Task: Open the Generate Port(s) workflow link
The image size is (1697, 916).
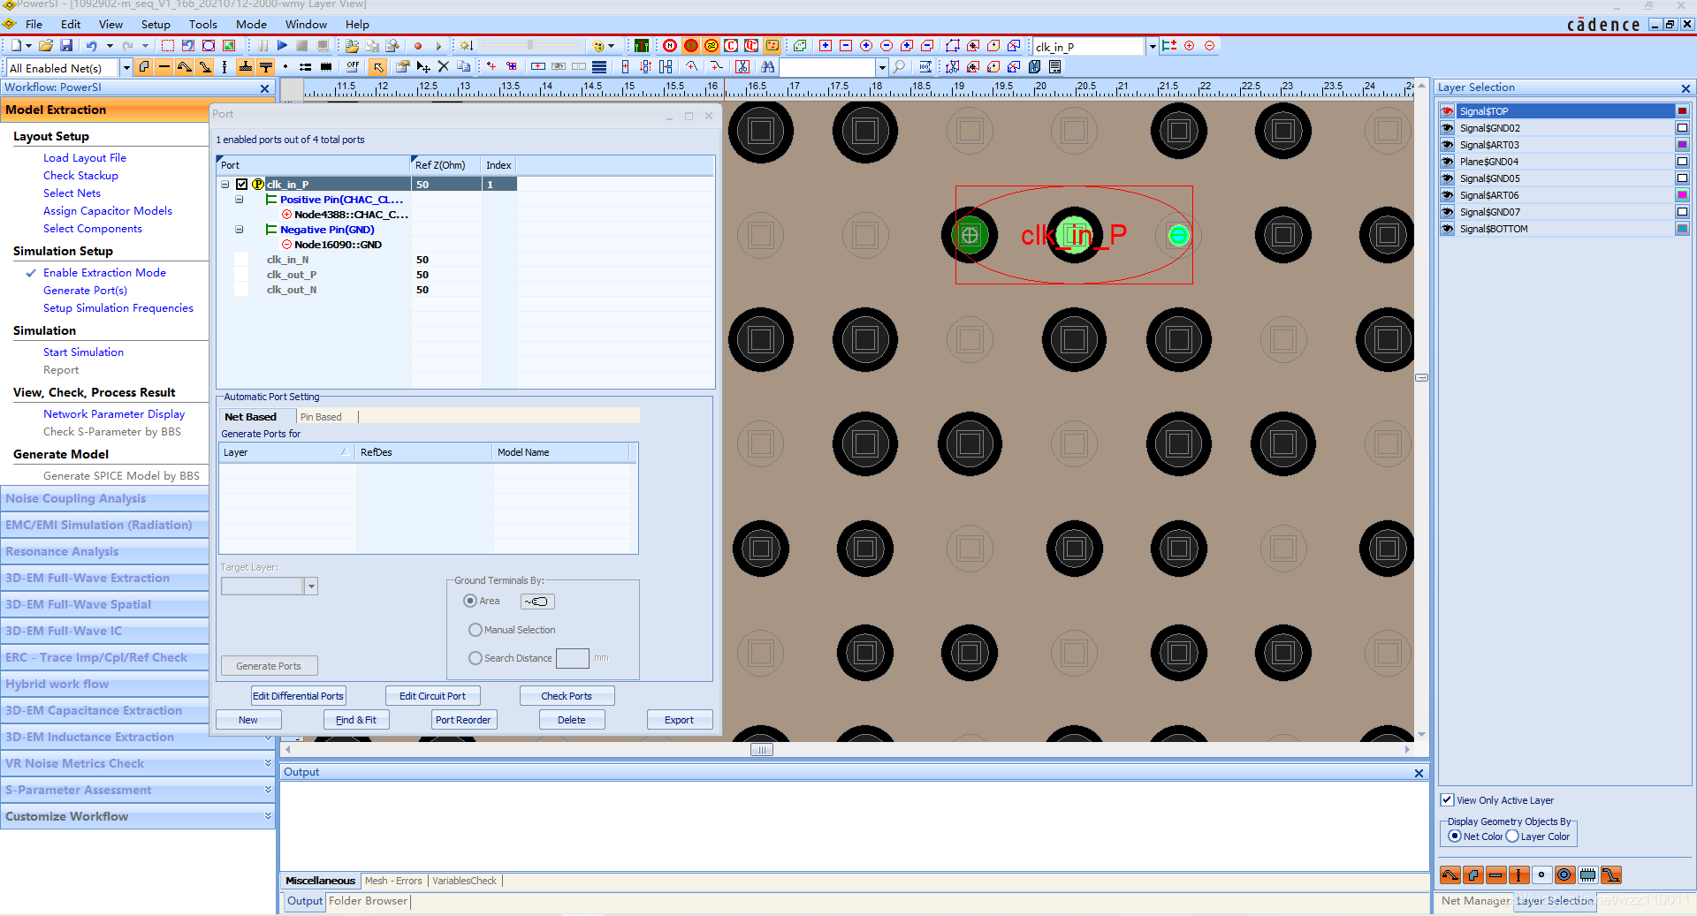Action: (85, 291)
